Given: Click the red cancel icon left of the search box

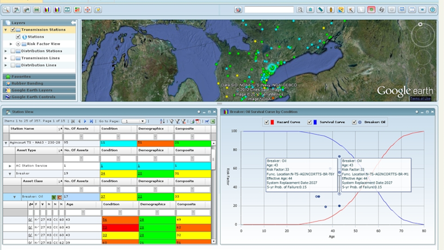Looking at the screenshot, I should coord(238,10).
